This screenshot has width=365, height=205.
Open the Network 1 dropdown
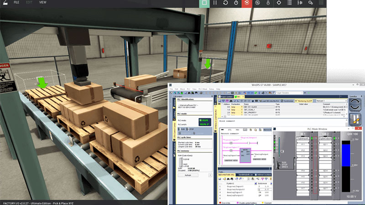pos(331,101)
